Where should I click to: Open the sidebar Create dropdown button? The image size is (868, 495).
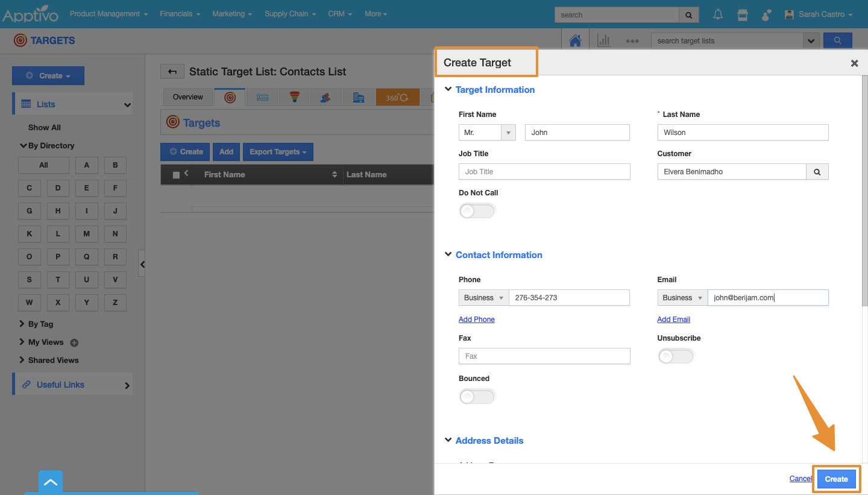coord(48,76)
